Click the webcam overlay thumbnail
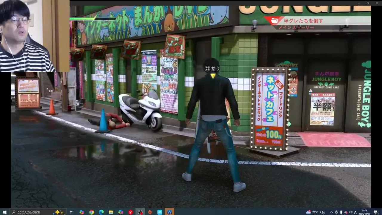Viewport: 382px width, 215px height. 35,36
